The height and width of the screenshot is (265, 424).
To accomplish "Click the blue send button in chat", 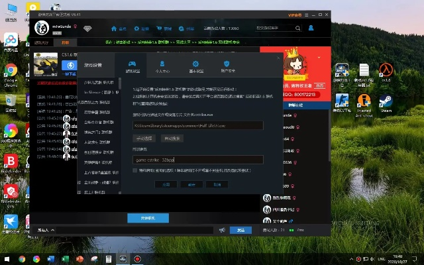I will pyautogui.click(x=240, y=230).
